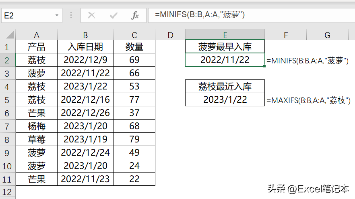Select row 2 header

click(8, 60)
